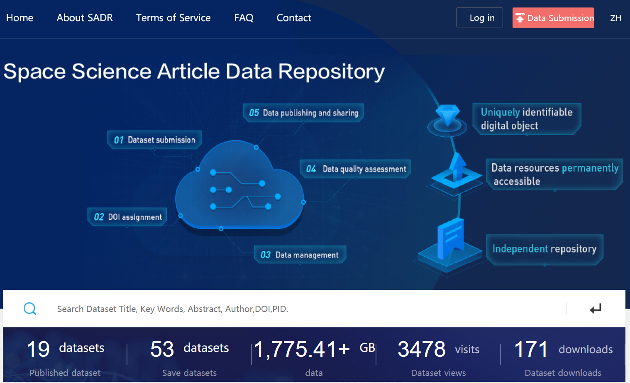This screenshot has height=383, width=630.
Task: Open Terms of Service page
Action: point(173,18)
